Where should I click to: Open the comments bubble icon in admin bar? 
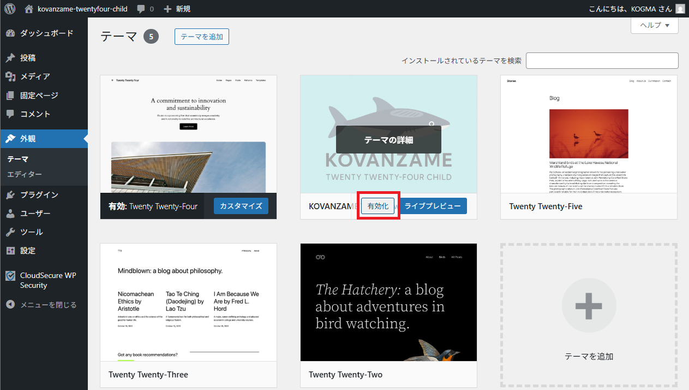[x=141, y=9]
